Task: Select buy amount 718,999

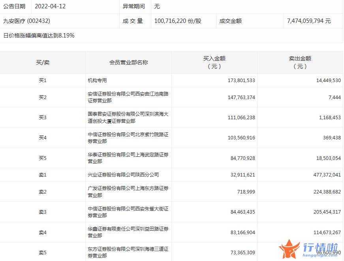Action: (246, 192)
